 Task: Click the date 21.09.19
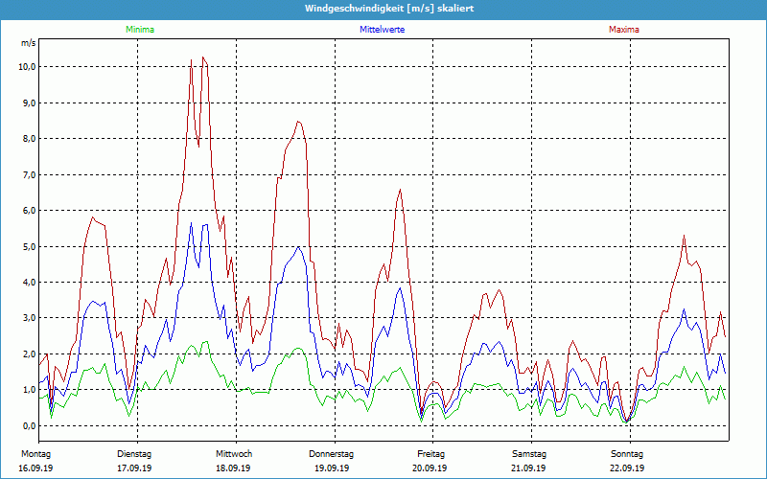528,468
